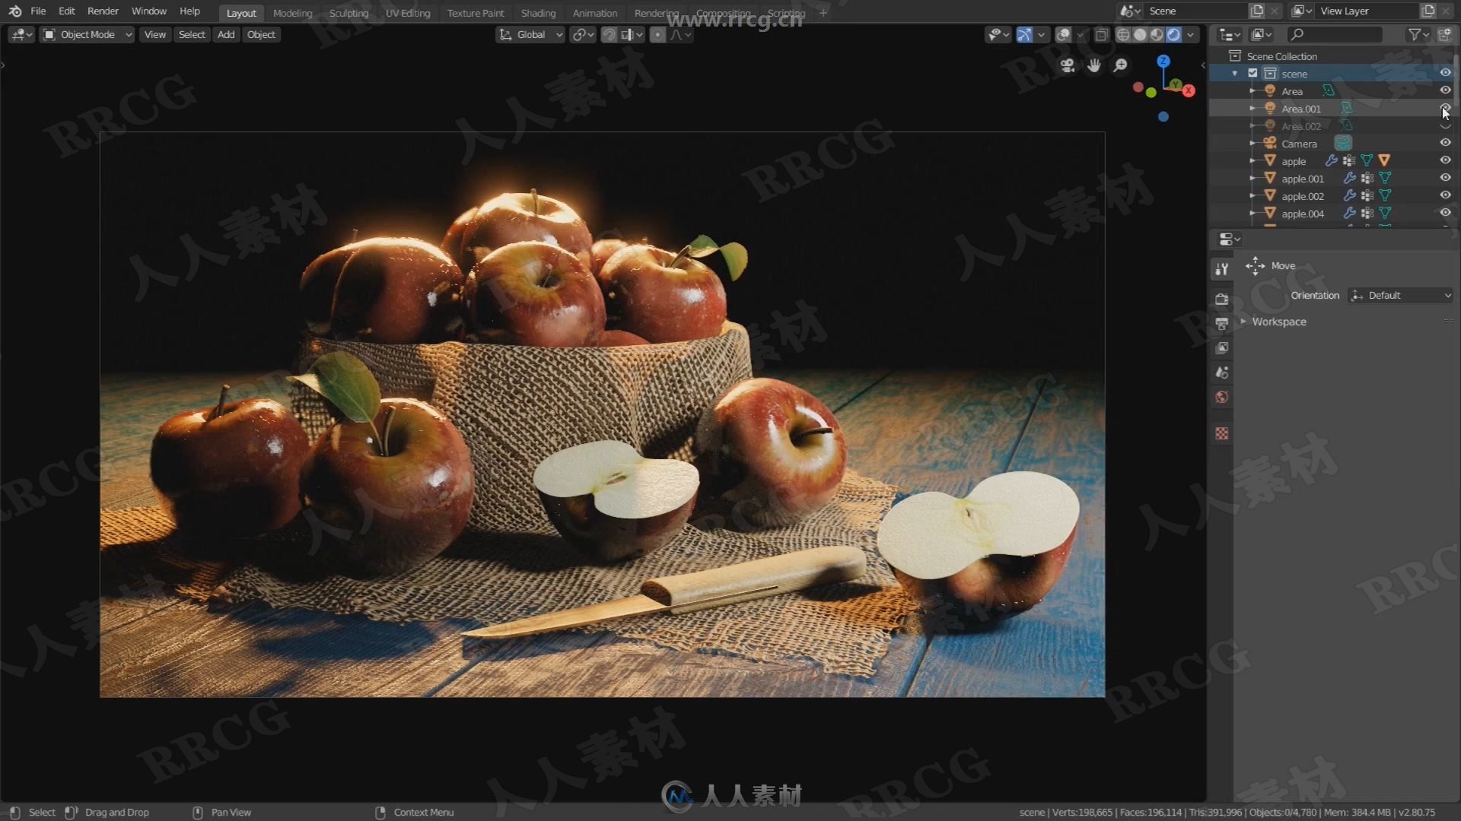The height and width of the screenshot is (821, 1461).
Task: Toggle visibility of apple.001 layer
Action: 1445,179
